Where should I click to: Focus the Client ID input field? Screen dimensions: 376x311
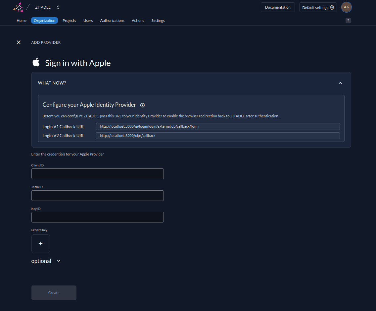point(97,174)
